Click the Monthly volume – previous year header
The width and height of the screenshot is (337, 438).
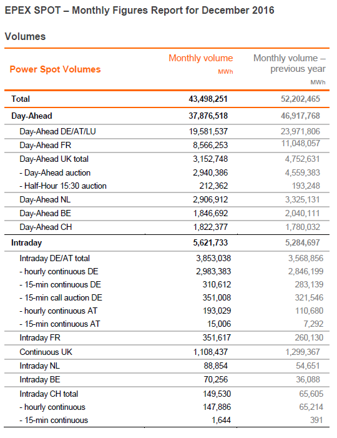290,63
